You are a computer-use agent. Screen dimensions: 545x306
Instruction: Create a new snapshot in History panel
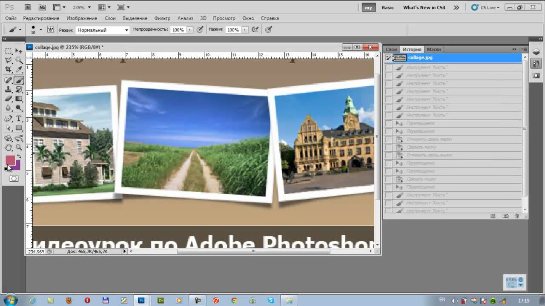(x=505, y=216)
